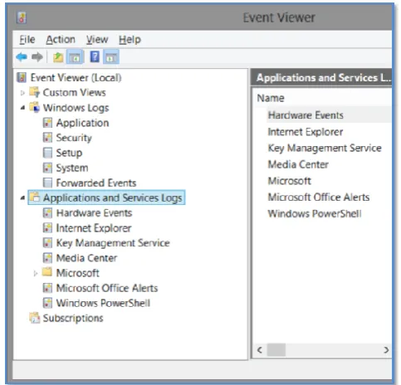The image size is (401, 385).
Task: Select Applications and Services Logs label
Action: (112, 197)
